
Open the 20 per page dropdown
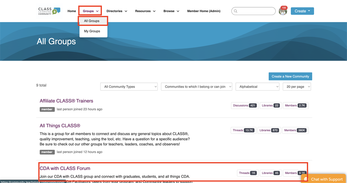pos(297,87)
